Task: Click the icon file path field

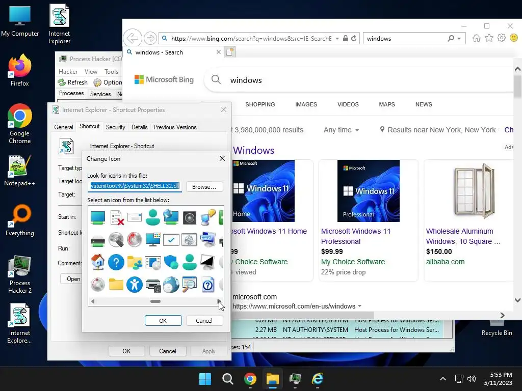Action: point(135,186)
